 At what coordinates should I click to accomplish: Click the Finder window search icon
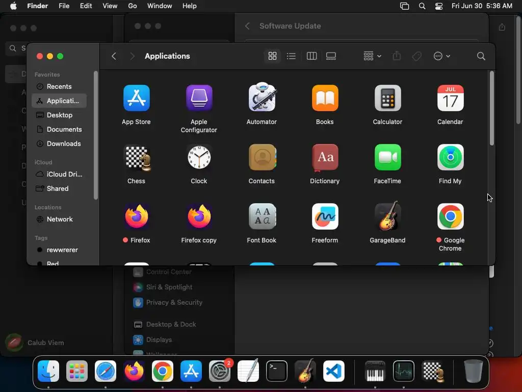tap(481, 56)
